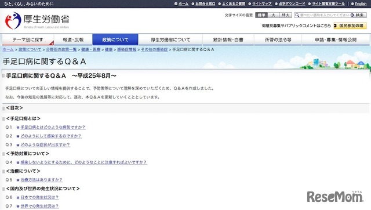
Task: Open the 申請・募集・情報公開 menu tab
Action: [336, 39]
